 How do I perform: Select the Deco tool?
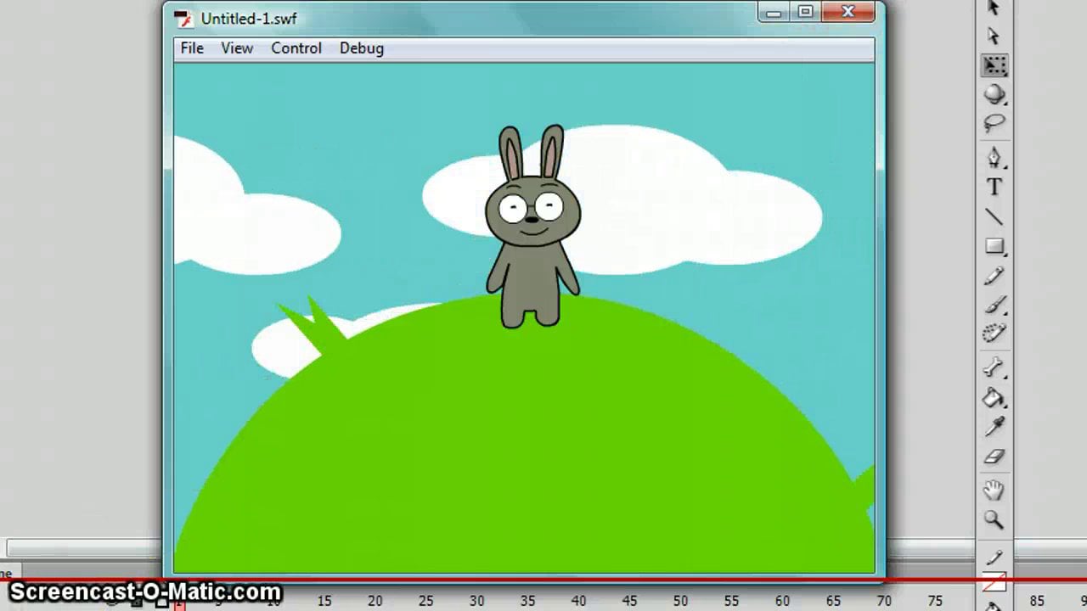pyautogui.click(x=994, y=334)
